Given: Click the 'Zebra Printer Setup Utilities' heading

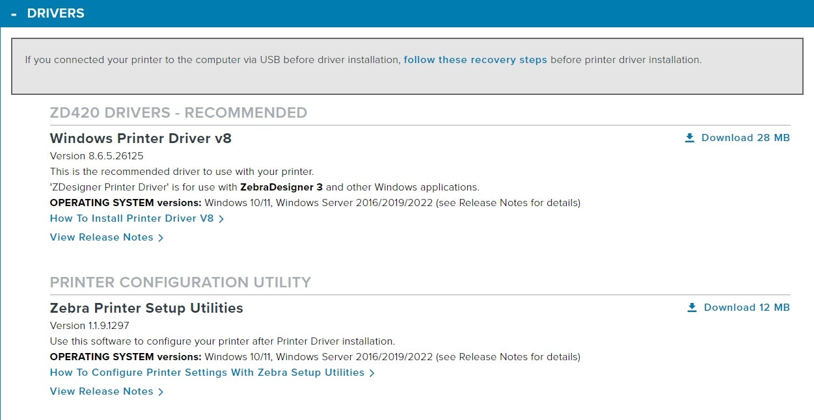Looking at the screenshot, I should pyautogui.click(x=146, y=308).
